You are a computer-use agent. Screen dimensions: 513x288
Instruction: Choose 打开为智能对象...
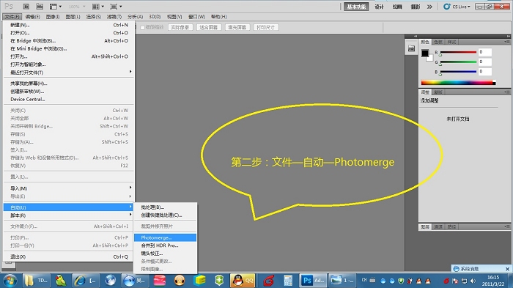69,64
